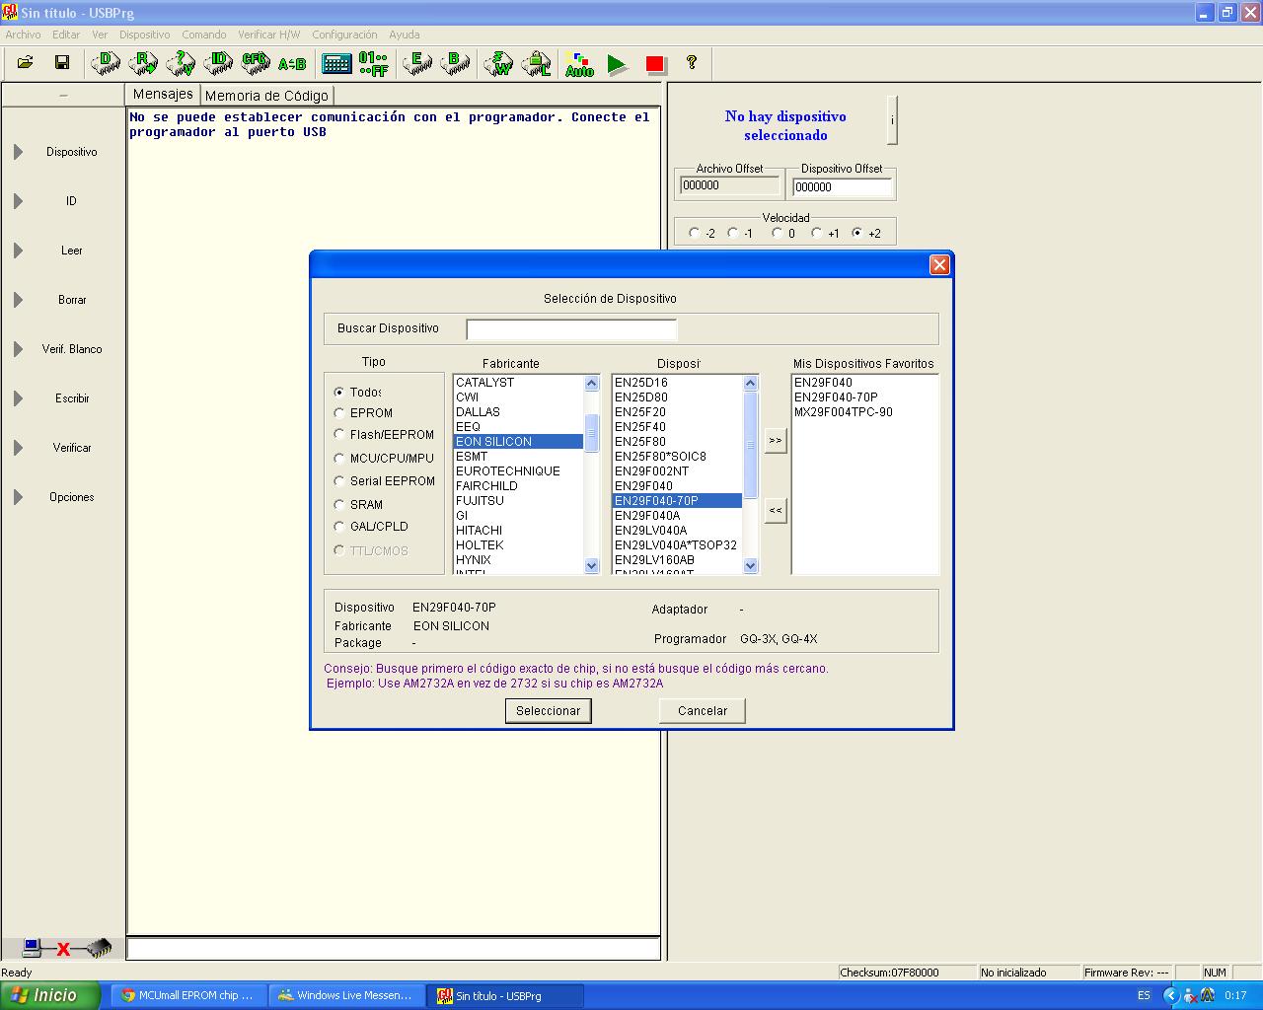1263x1010 pixels.
Task: Click the question mark help icon
Action: click(692, 62)
